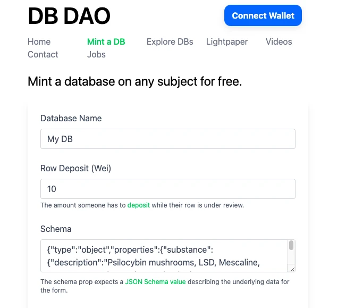Click inside the Schema text area
This screenshot has width=346, height=308.
coord(164,256)
